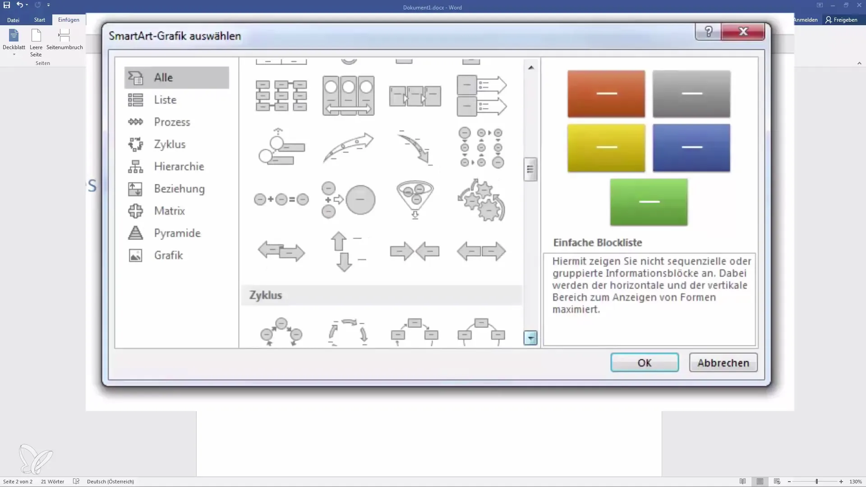Choose the text cycle arrows layout
866x487 pixels.
(348, 332)
